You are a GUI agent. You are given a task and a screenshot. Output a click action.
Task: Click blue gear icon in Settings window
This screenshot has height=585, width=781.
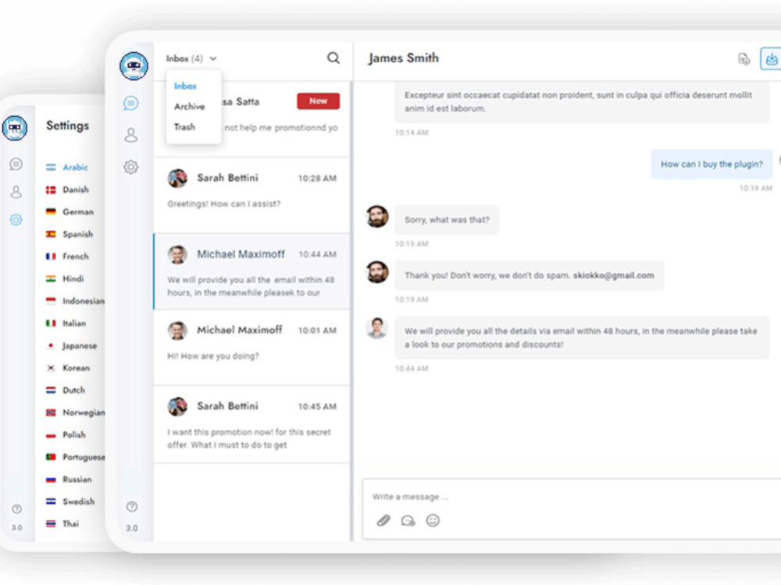point(16,219)
